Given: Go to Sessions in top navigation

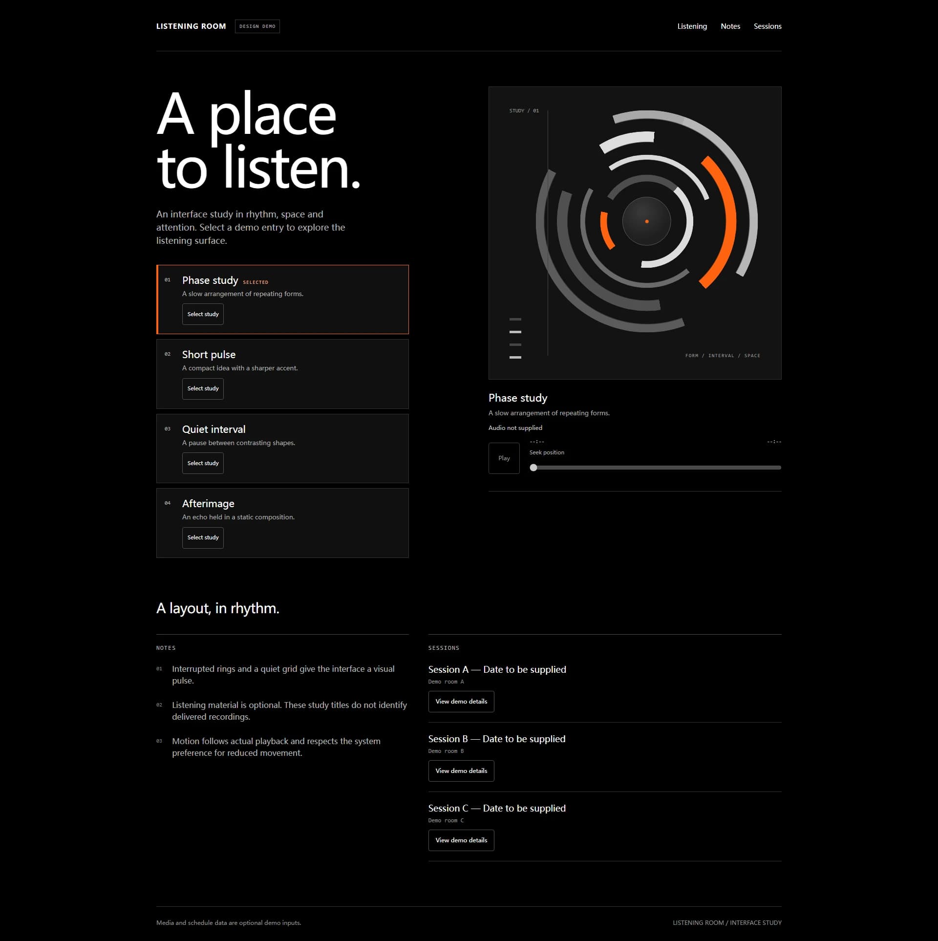Looking at the screenshot, I should coord(767,26).
